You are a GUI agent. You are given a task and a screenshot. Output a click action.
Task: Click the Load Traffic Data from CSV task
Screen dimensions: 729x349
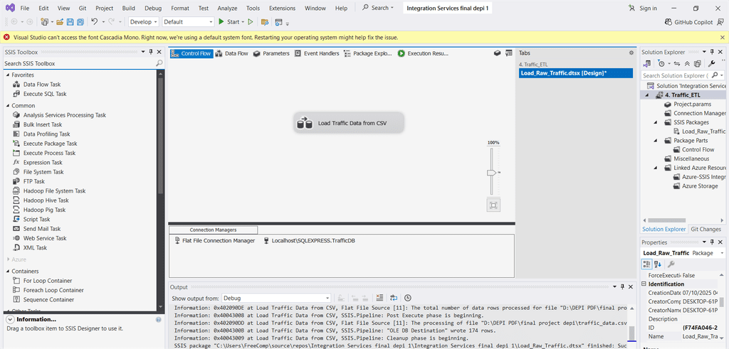click(x=349, y=123)
